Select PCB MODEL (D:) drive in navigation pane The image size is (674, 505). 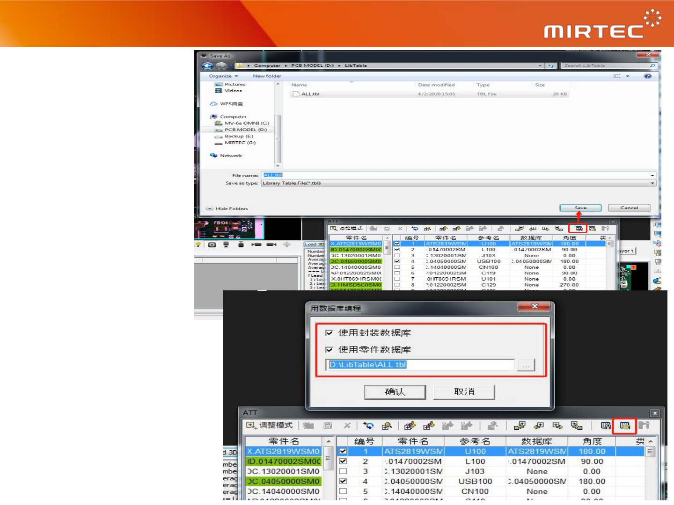point(245,130)
